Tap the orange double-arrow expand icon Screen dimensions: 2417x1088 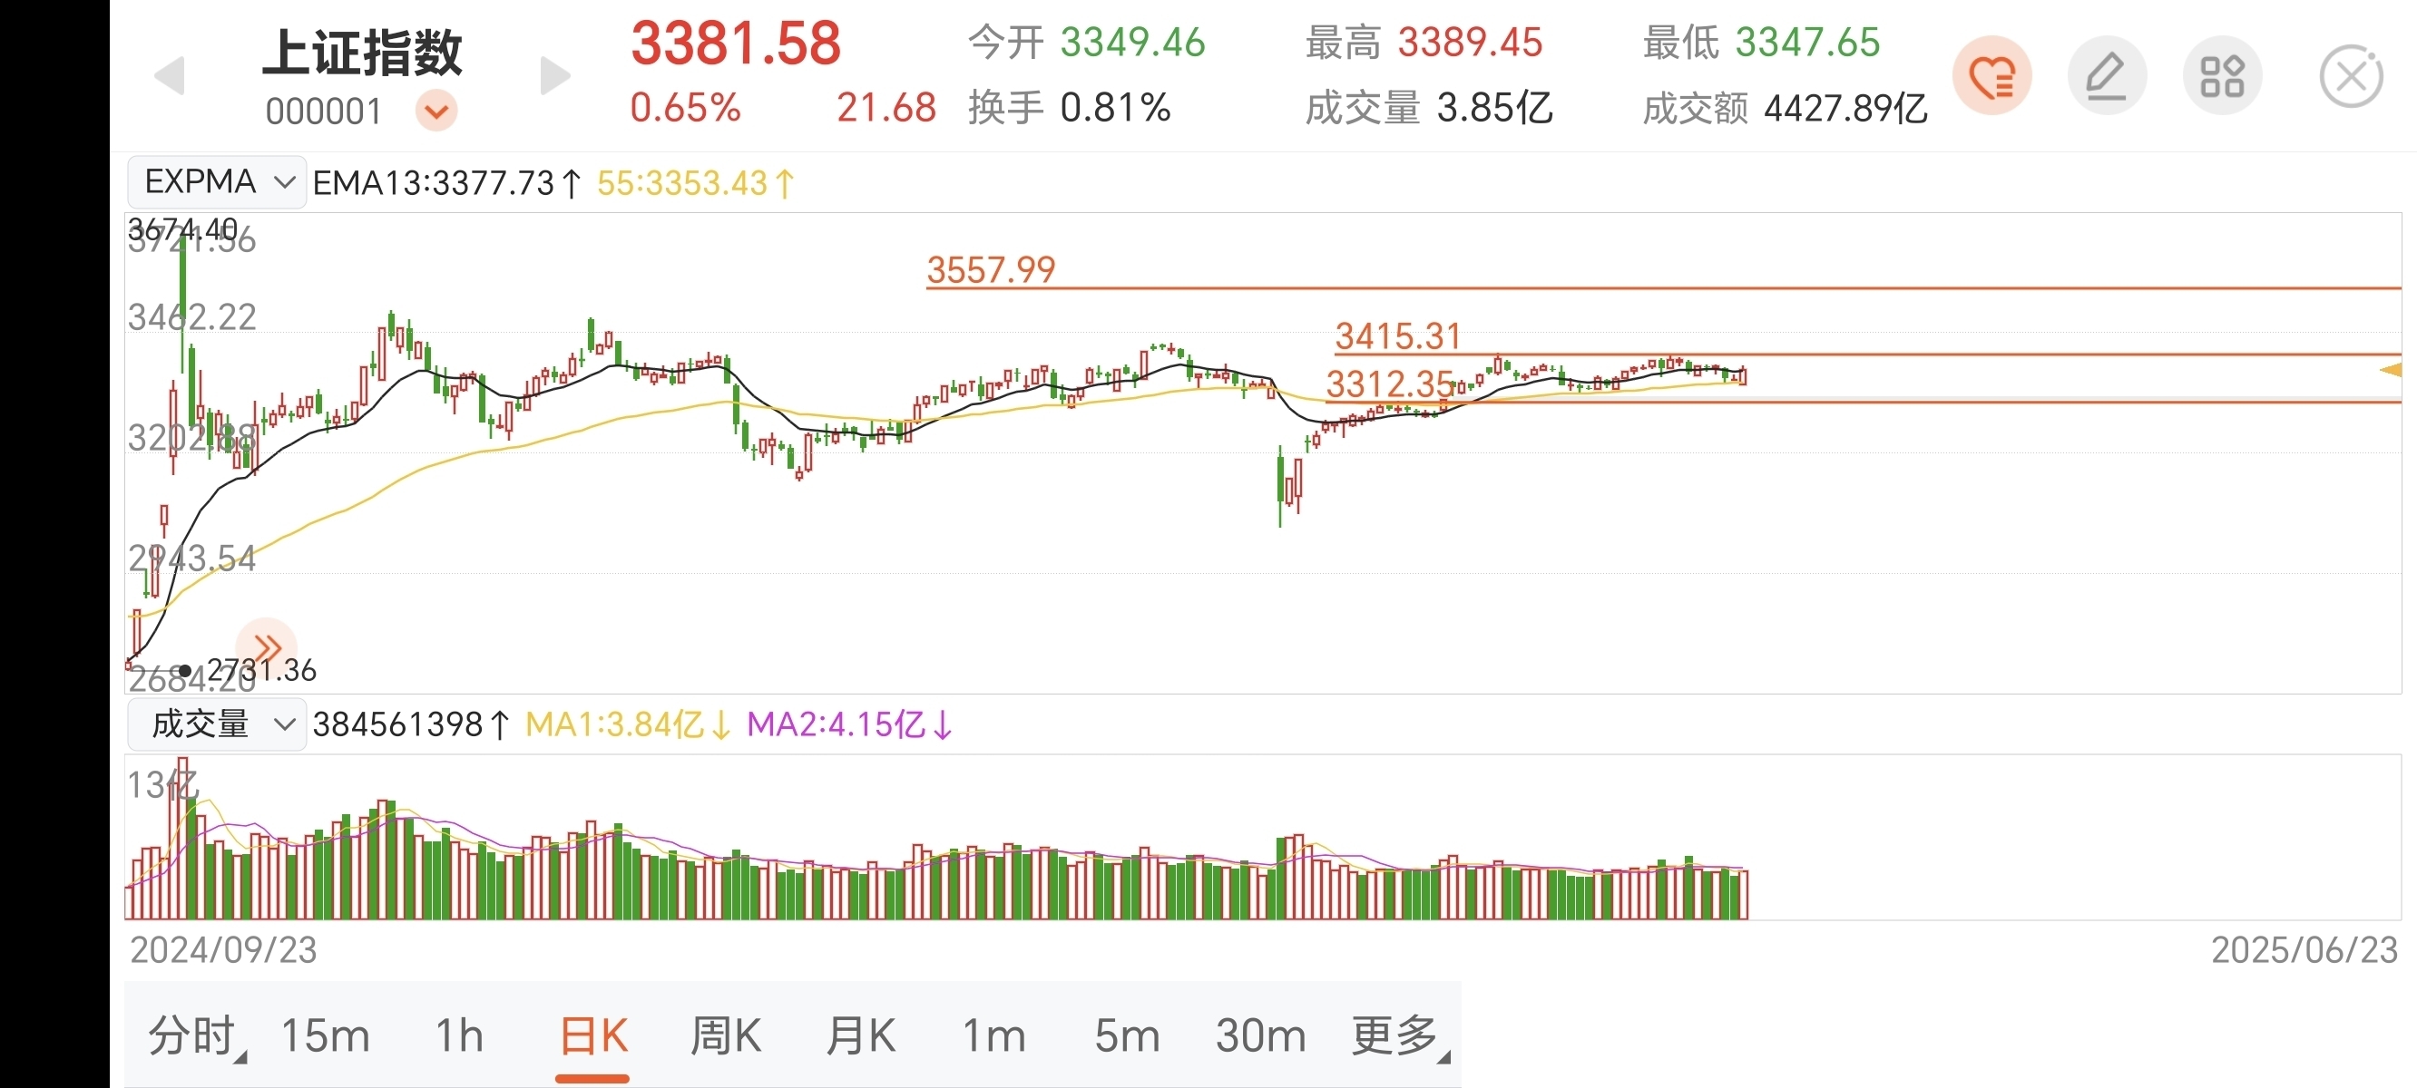point(267,648)
